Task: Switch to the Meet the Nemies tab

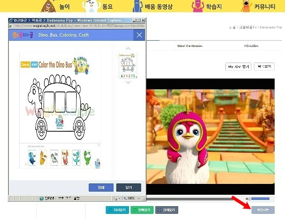Action: pos(190,46)
